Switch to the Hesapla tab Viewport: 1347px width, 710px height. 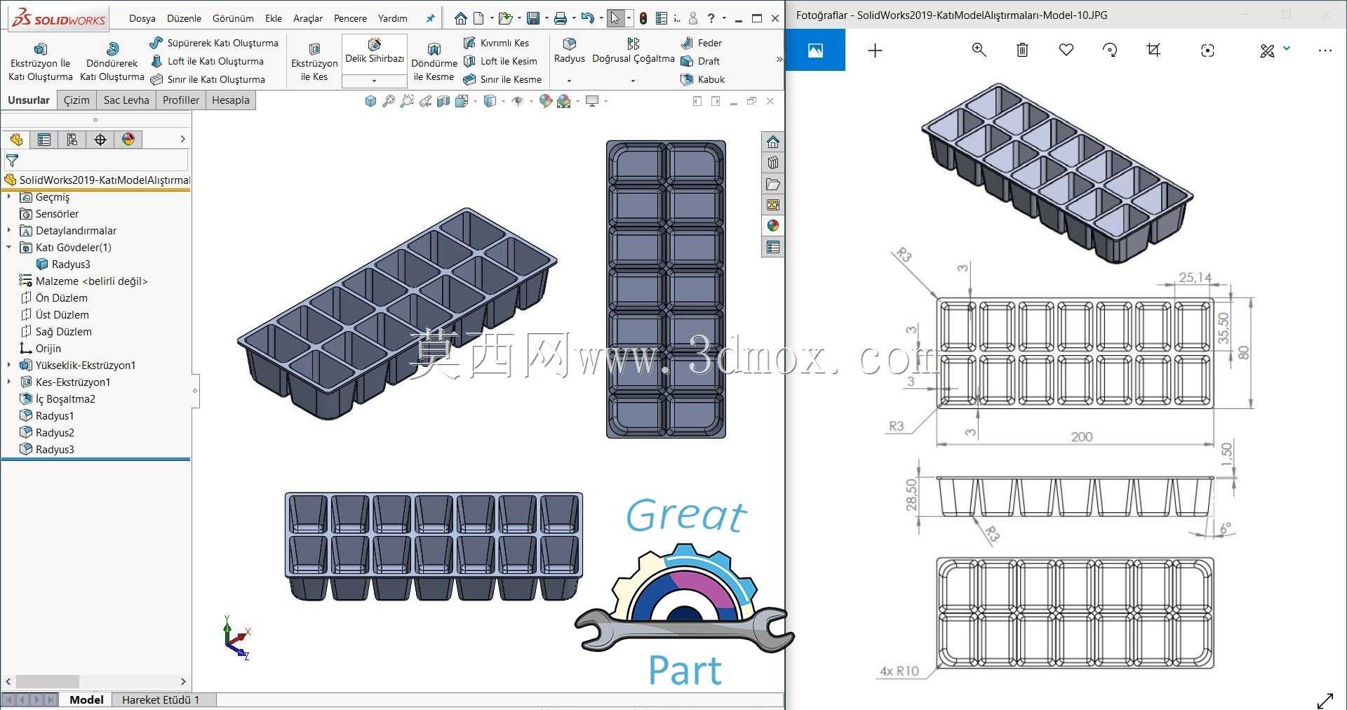click(231, 100)
